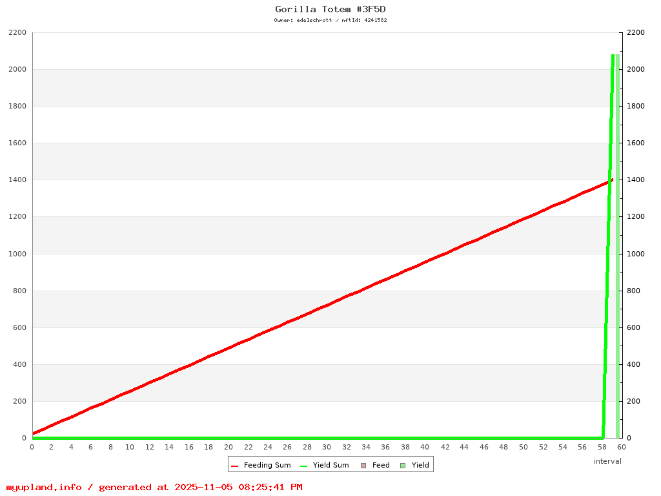Click the owner and nftId subtitle text
This screenshot has height=496, width=661.
[x=330, y=20]
